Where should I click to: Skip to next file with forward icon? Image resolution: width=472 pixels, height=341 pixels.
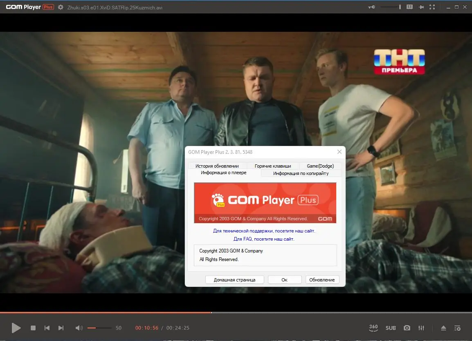pos(61,328)
